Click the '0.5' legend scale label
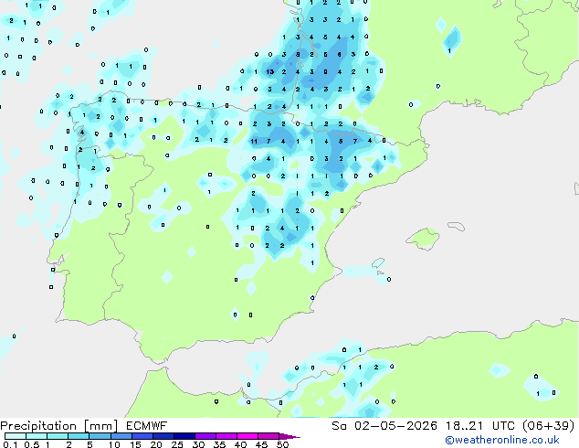 (x=31, y=444)
